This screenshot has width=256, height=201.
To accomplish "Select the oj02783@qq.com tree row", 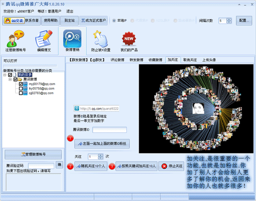I will 41,93.
